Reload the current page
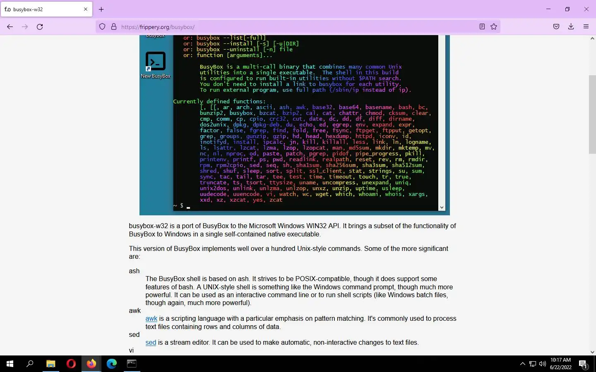The width and height of the screenshot is (596, 372). point(40,27)
